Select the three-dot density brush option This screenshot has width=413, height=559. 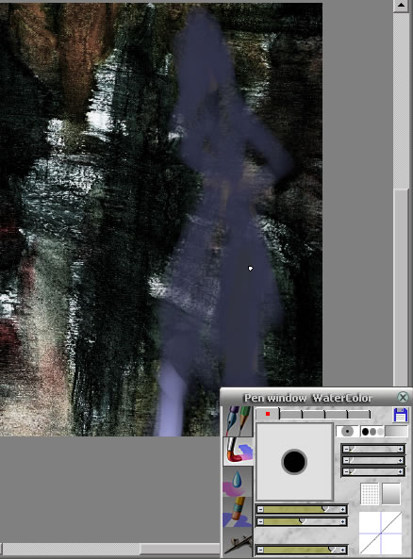click(372, 432)
